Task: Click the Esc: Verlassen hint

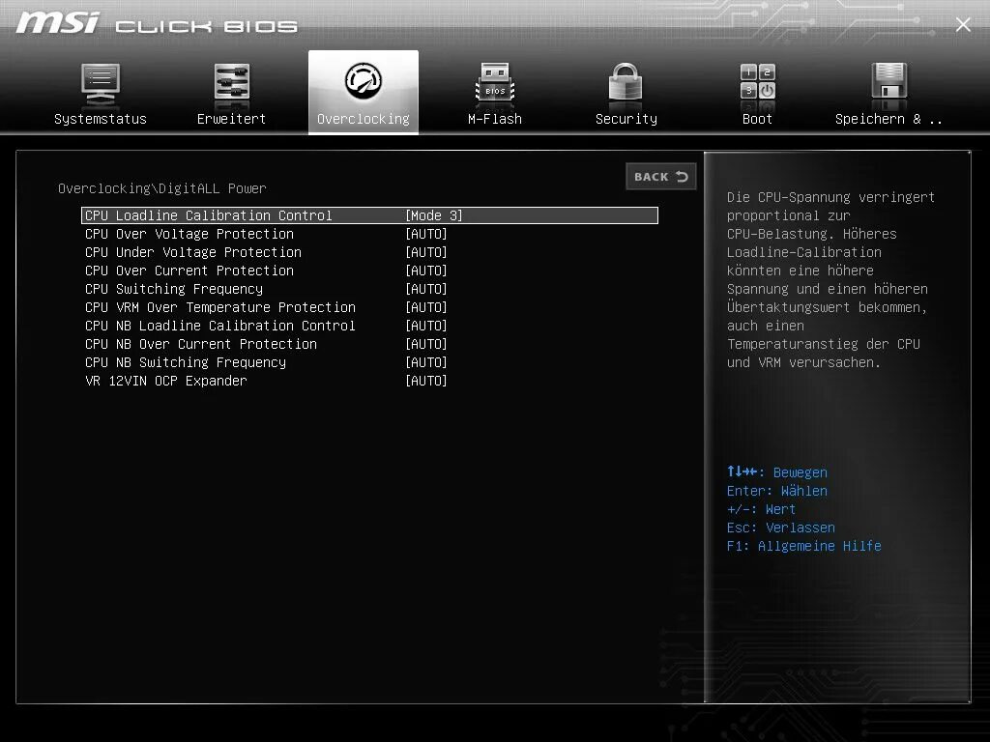Action: [780, 528]
